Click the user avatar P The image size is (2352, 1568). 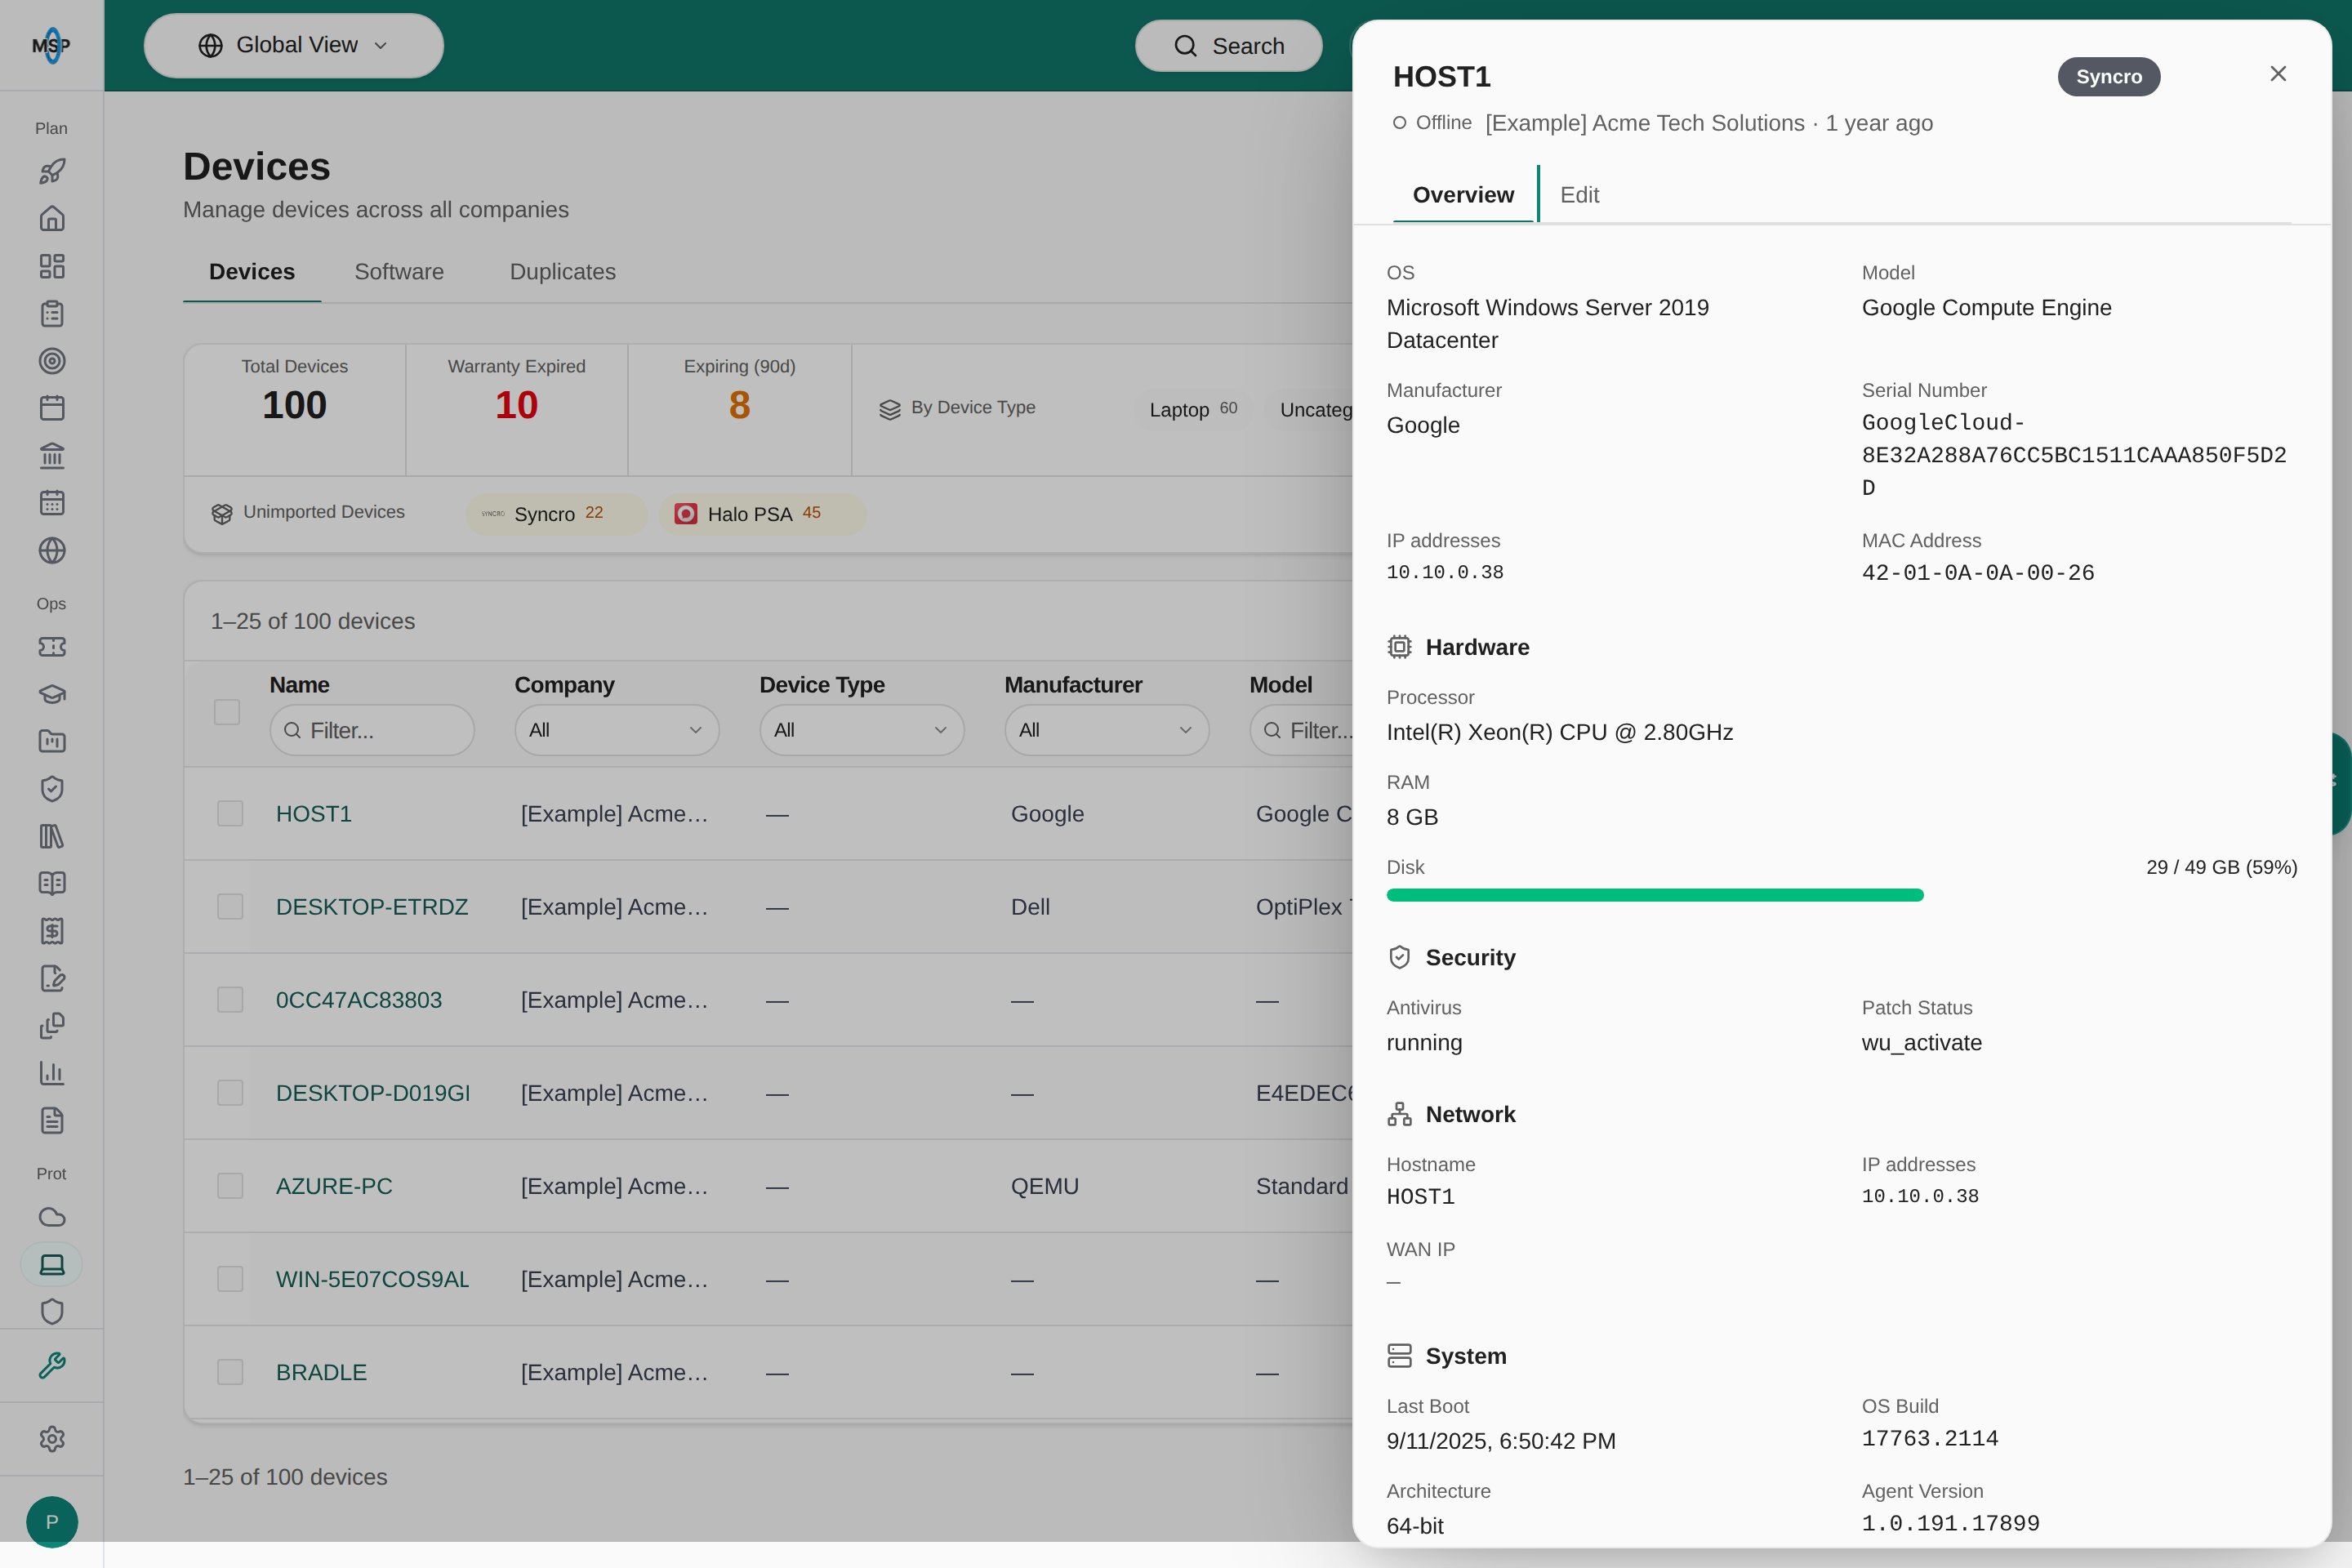click(x=52, y=1521)
